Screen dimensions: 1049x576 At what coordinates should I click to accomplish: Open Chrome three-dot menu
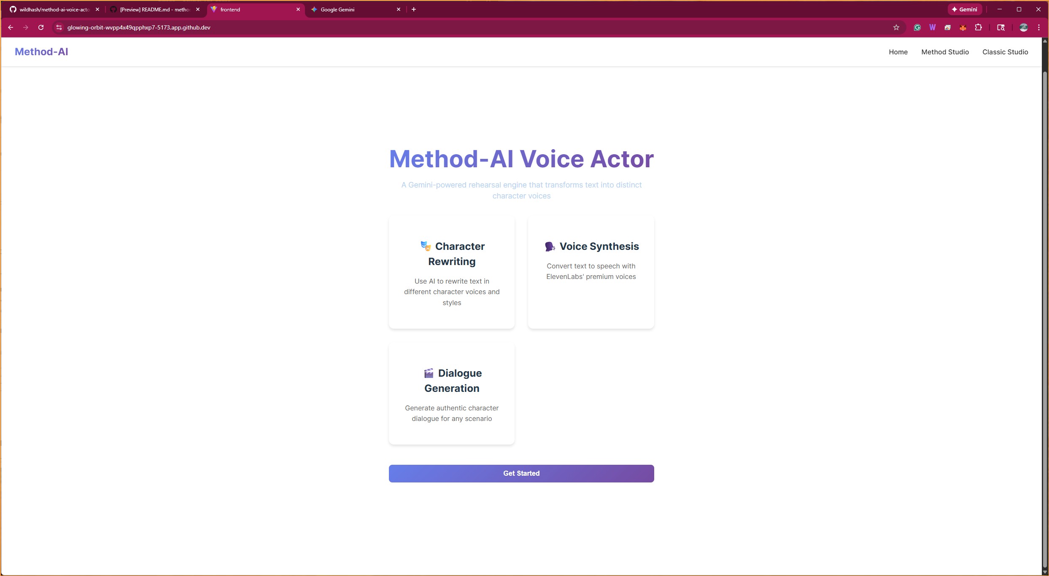[1039, 27]
